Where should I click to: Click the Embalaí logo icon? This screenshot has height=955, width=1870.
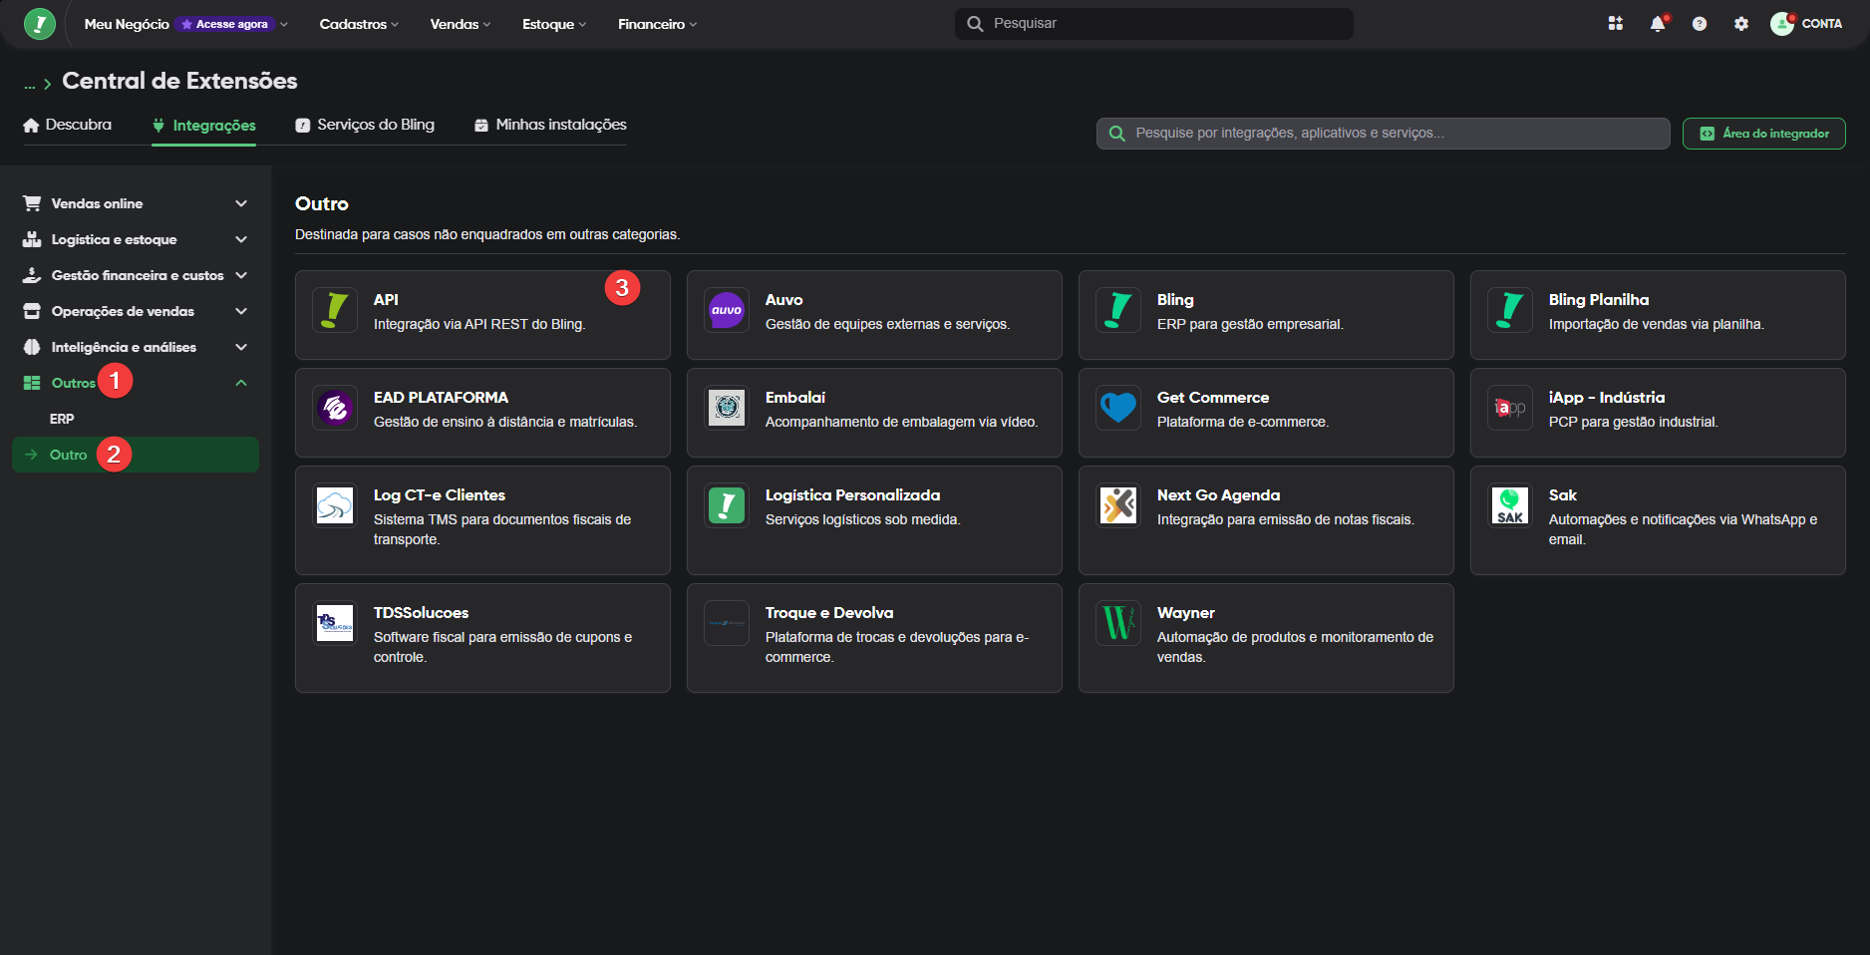[x=727, y=408]
